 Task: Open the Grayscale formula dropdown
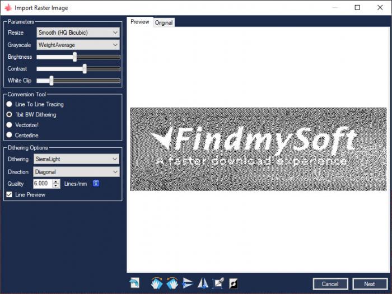pyautogui.click(x=78, y=45)
